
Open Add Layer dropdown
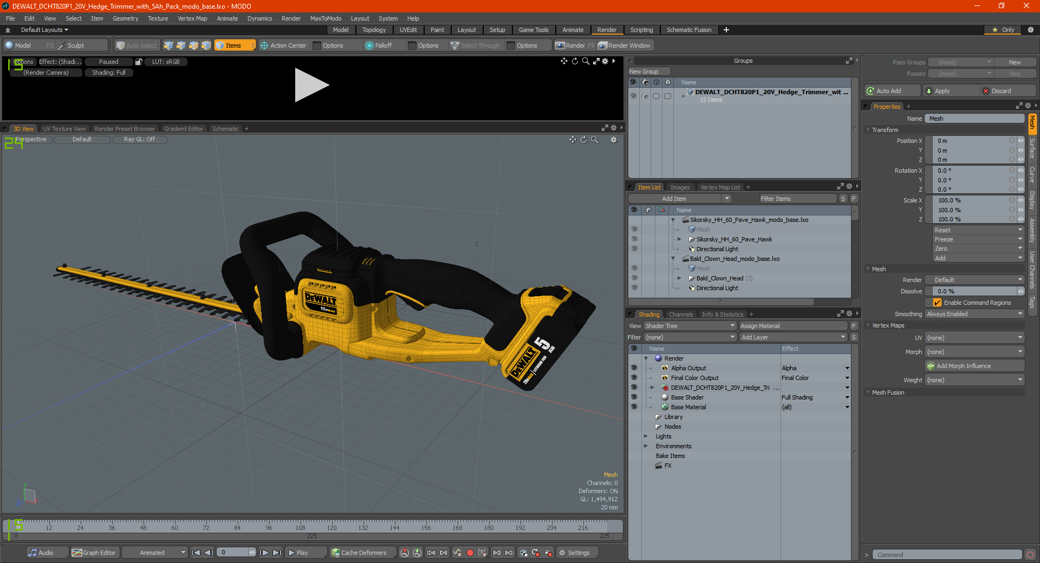coord(793,337)
